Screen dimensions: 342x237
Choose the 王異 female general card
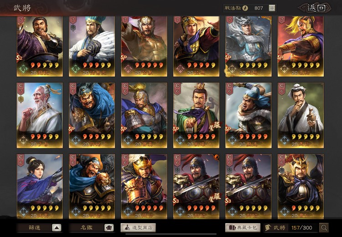pos(40,187)
